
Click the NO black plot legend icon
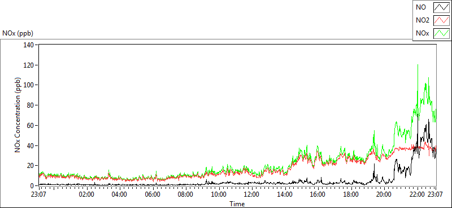coord(441,7)
